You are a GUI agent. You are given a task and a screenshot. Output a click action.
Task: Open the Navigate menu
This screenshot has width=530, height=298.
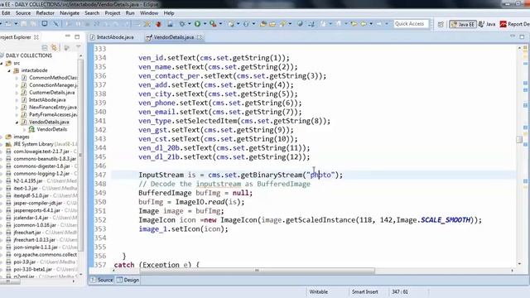tap(70, 13)
